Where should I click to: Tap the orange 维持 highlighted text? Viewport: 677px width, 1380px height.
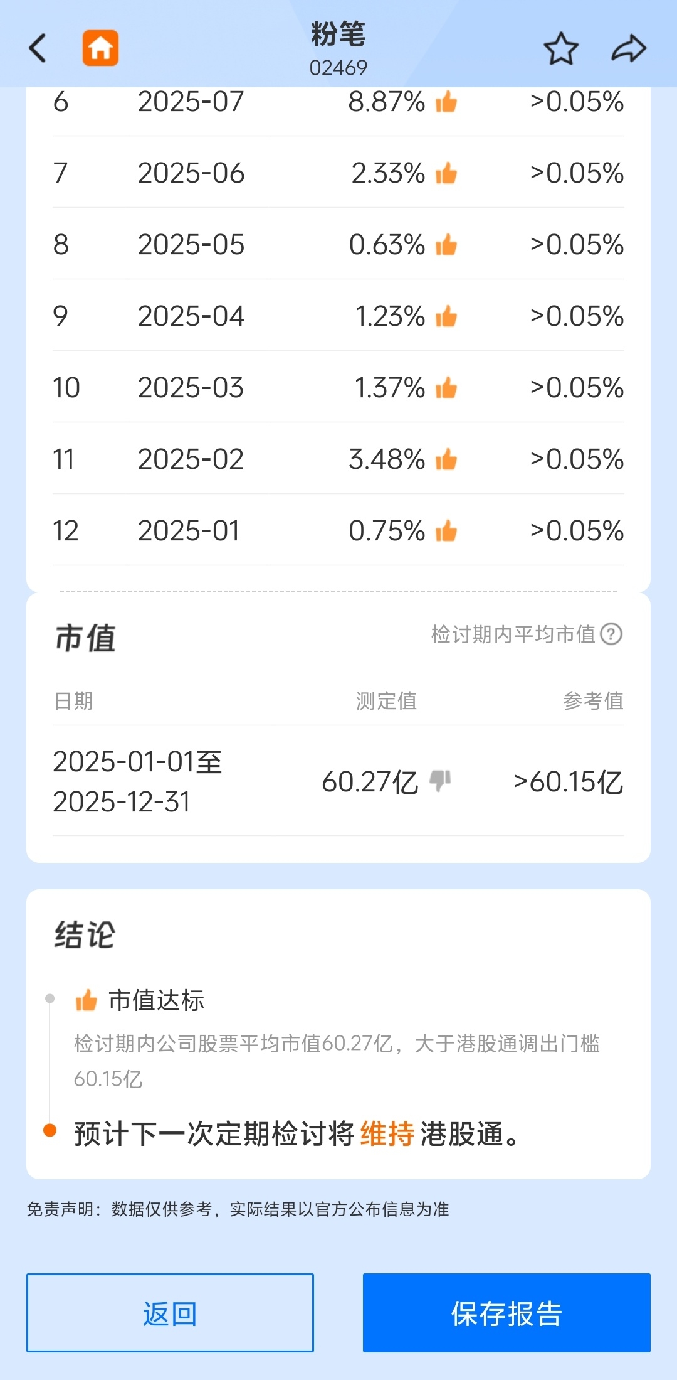pyautogui.click(x=387, y=1134)
